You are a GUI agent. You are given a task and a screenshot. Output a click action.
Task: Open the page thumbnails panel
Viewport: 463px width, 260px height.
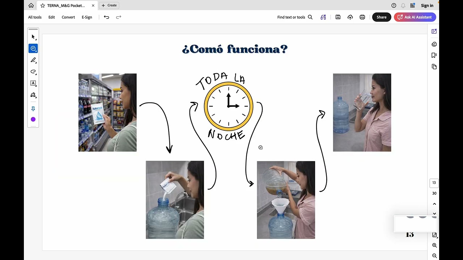click(434, 67)
